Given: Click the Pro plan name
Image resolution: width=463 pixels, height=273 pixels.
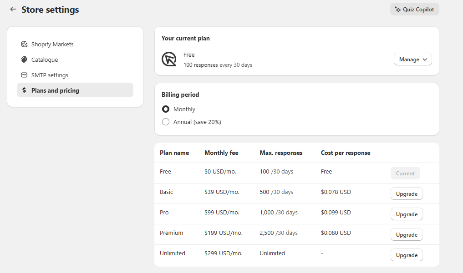Looking at the screenshot, I should [164, 212].
